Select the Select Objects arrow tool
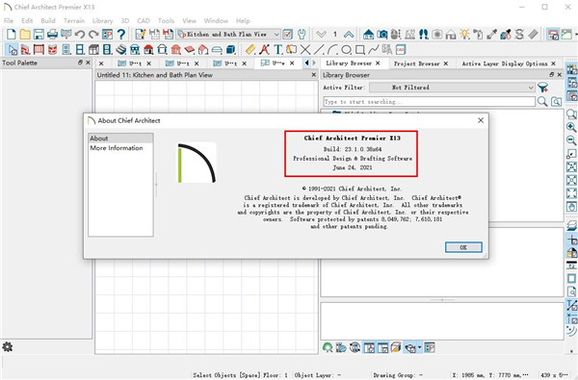The height and width of the screenshot is (380, 578). coord(13,49)
